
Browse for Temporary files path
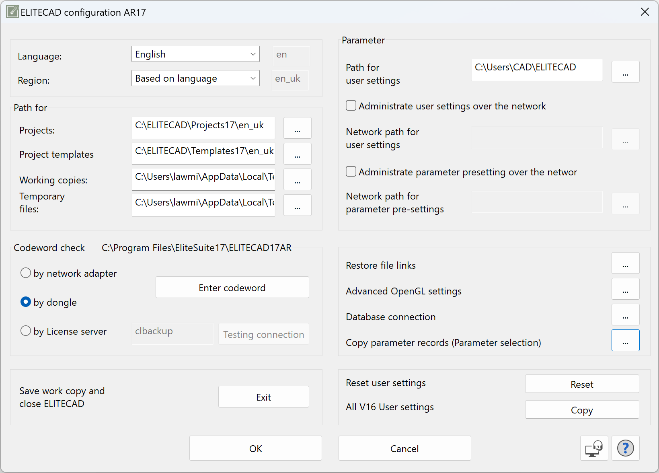point(297,205)
